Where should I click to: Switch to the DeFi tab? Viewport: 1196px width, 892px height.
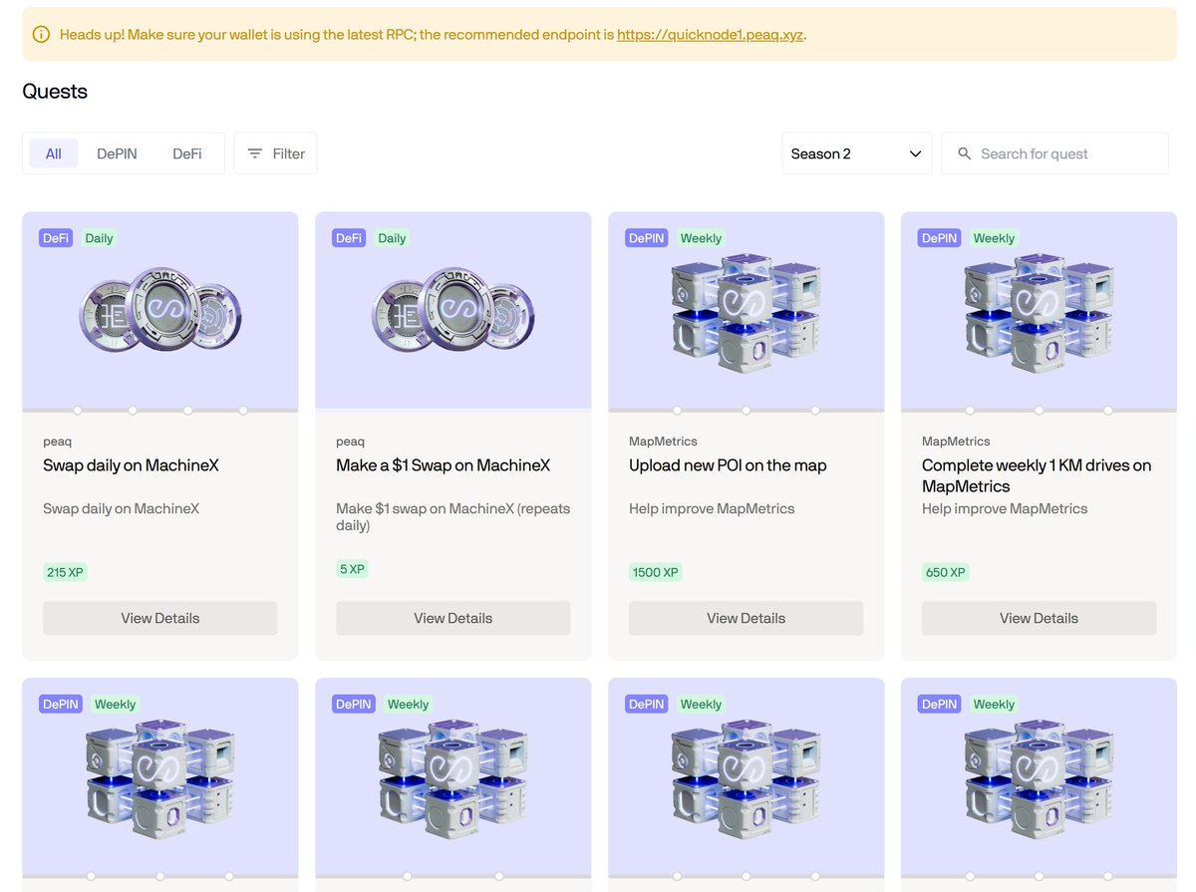pos(186,153)
